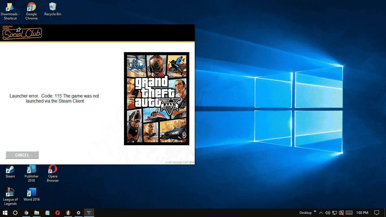Click the tray icon with red alert badge
386x217 pixels.
341,213
